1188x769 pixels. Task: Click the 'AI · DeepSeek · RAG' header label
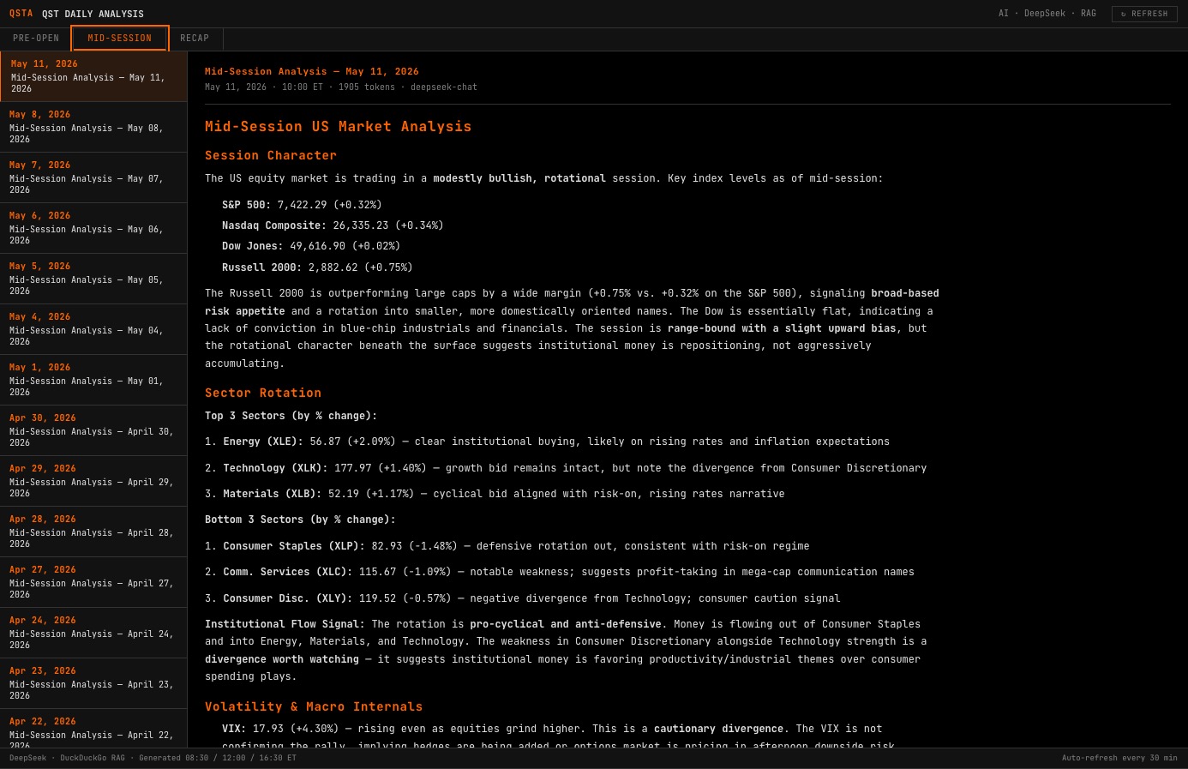click(1047, 14)
